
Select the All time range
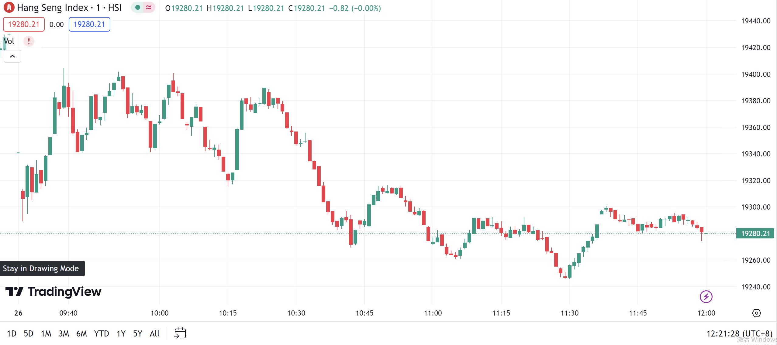154,333
